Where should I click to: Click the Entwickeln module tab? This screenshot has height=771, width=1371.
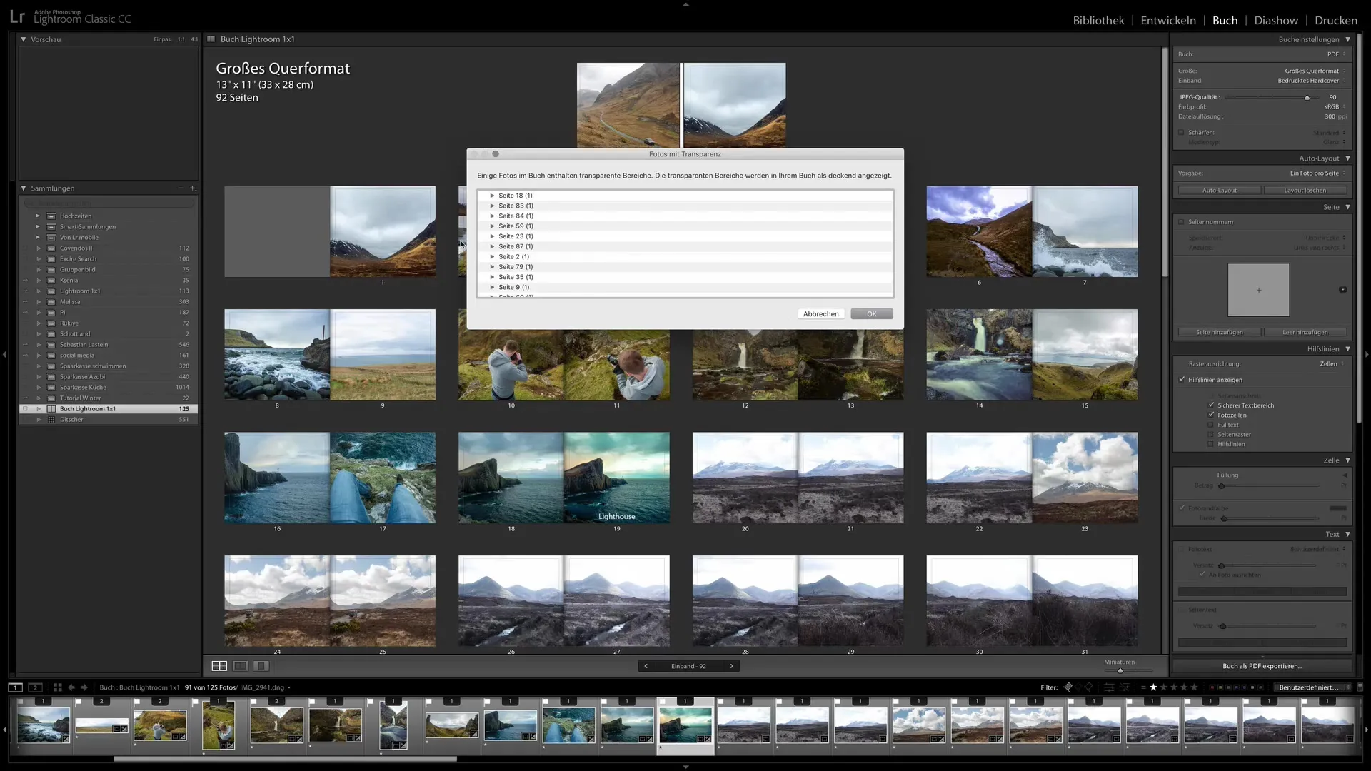point(1168,20)
